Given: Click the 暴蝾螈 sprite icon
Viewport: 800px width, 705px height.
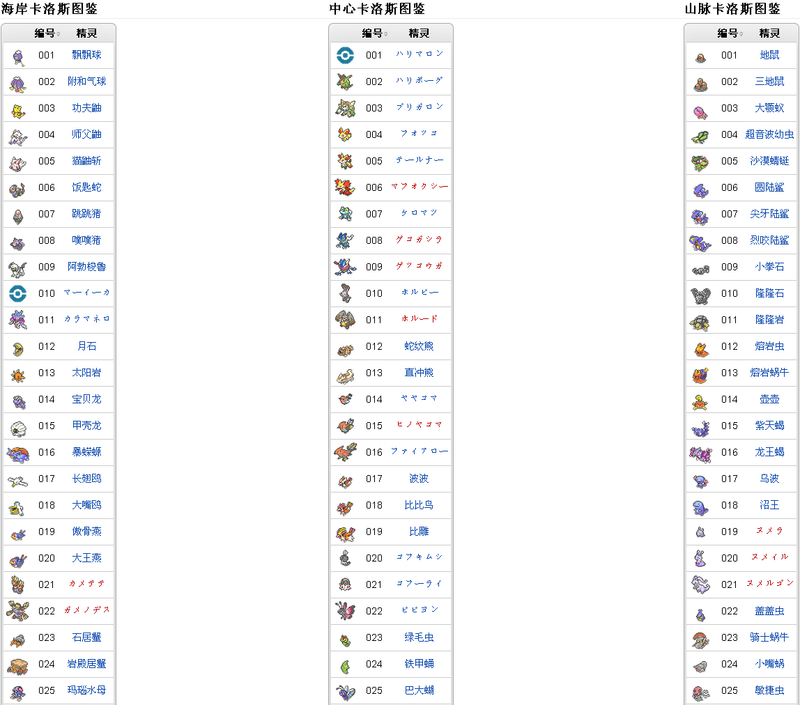Looking at the screenshot, I should (x=17, y=452).
